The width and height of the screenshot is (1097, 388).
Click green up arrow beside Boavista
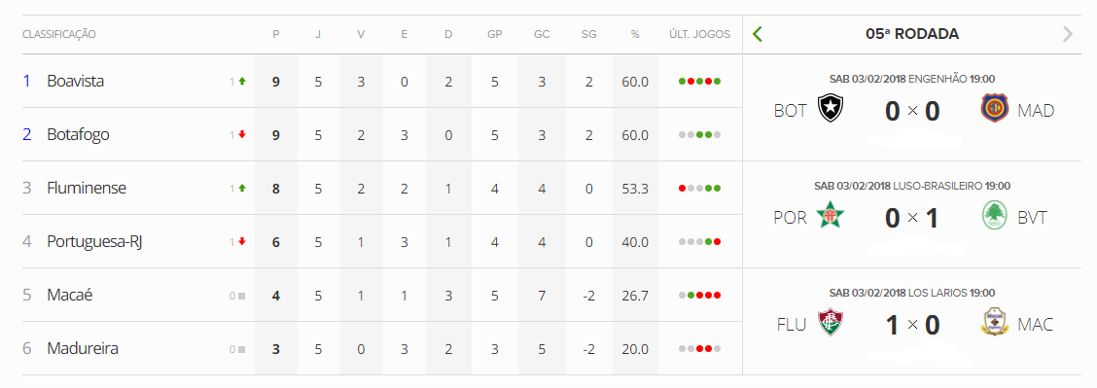[242, 81]
